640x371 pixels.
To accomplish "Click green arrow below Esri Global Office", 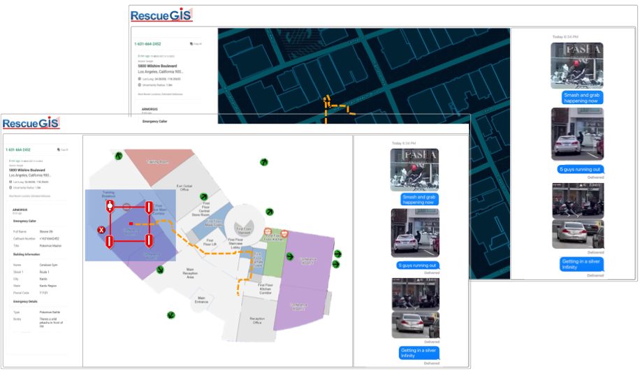I will (x=203, y=196).
